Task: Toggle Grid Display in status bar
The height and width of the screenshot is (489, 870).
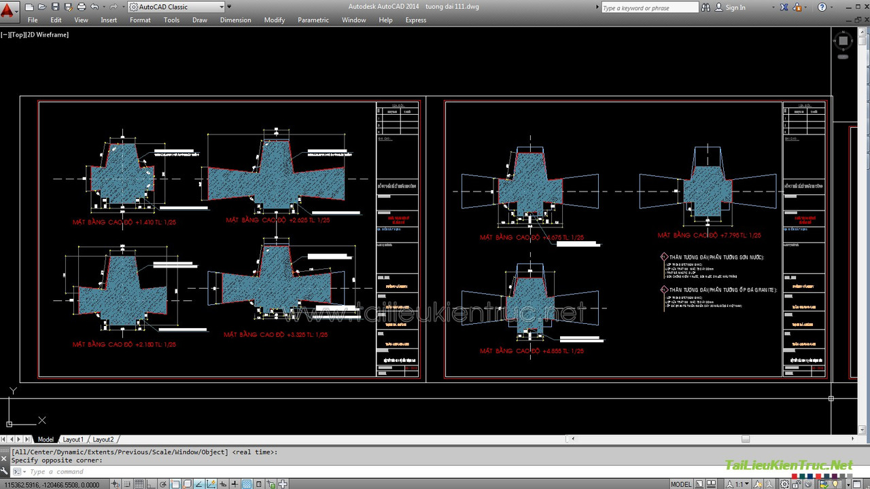Action: [139, 484]
